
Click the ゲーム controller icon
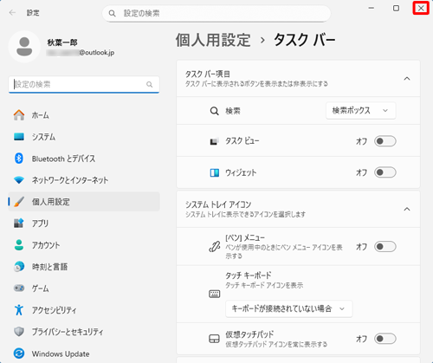(19, 288)
